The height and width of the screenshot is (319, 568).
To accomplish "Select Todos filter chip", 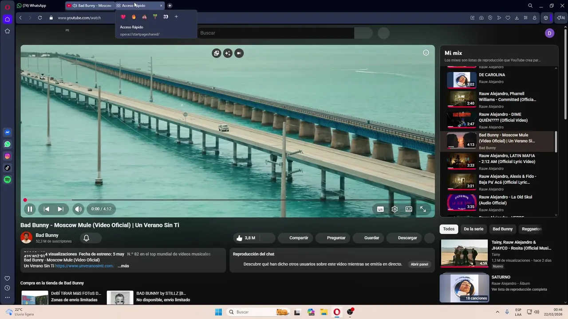I will point(449,229).
